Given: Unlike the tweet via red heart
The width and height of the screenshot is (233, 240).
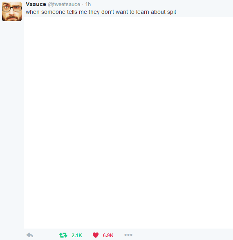Looking at the screenshot, I should pos(96,235).
